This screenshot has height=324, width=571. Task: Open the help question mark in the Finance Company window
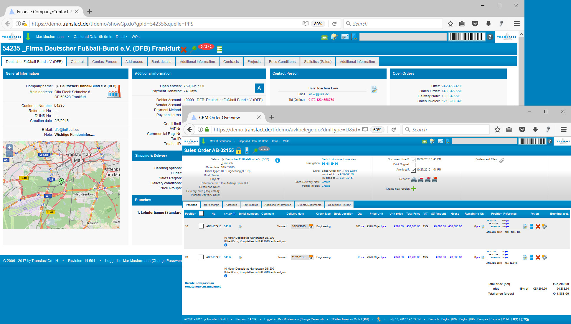tap(490, 37)
